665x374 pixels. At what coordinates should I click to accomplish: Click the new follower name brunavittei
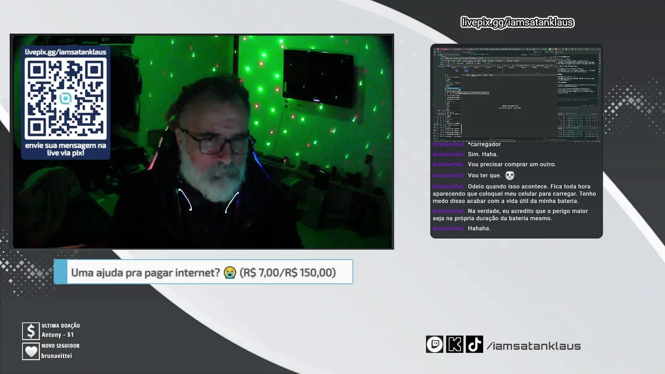pos(57,356)
